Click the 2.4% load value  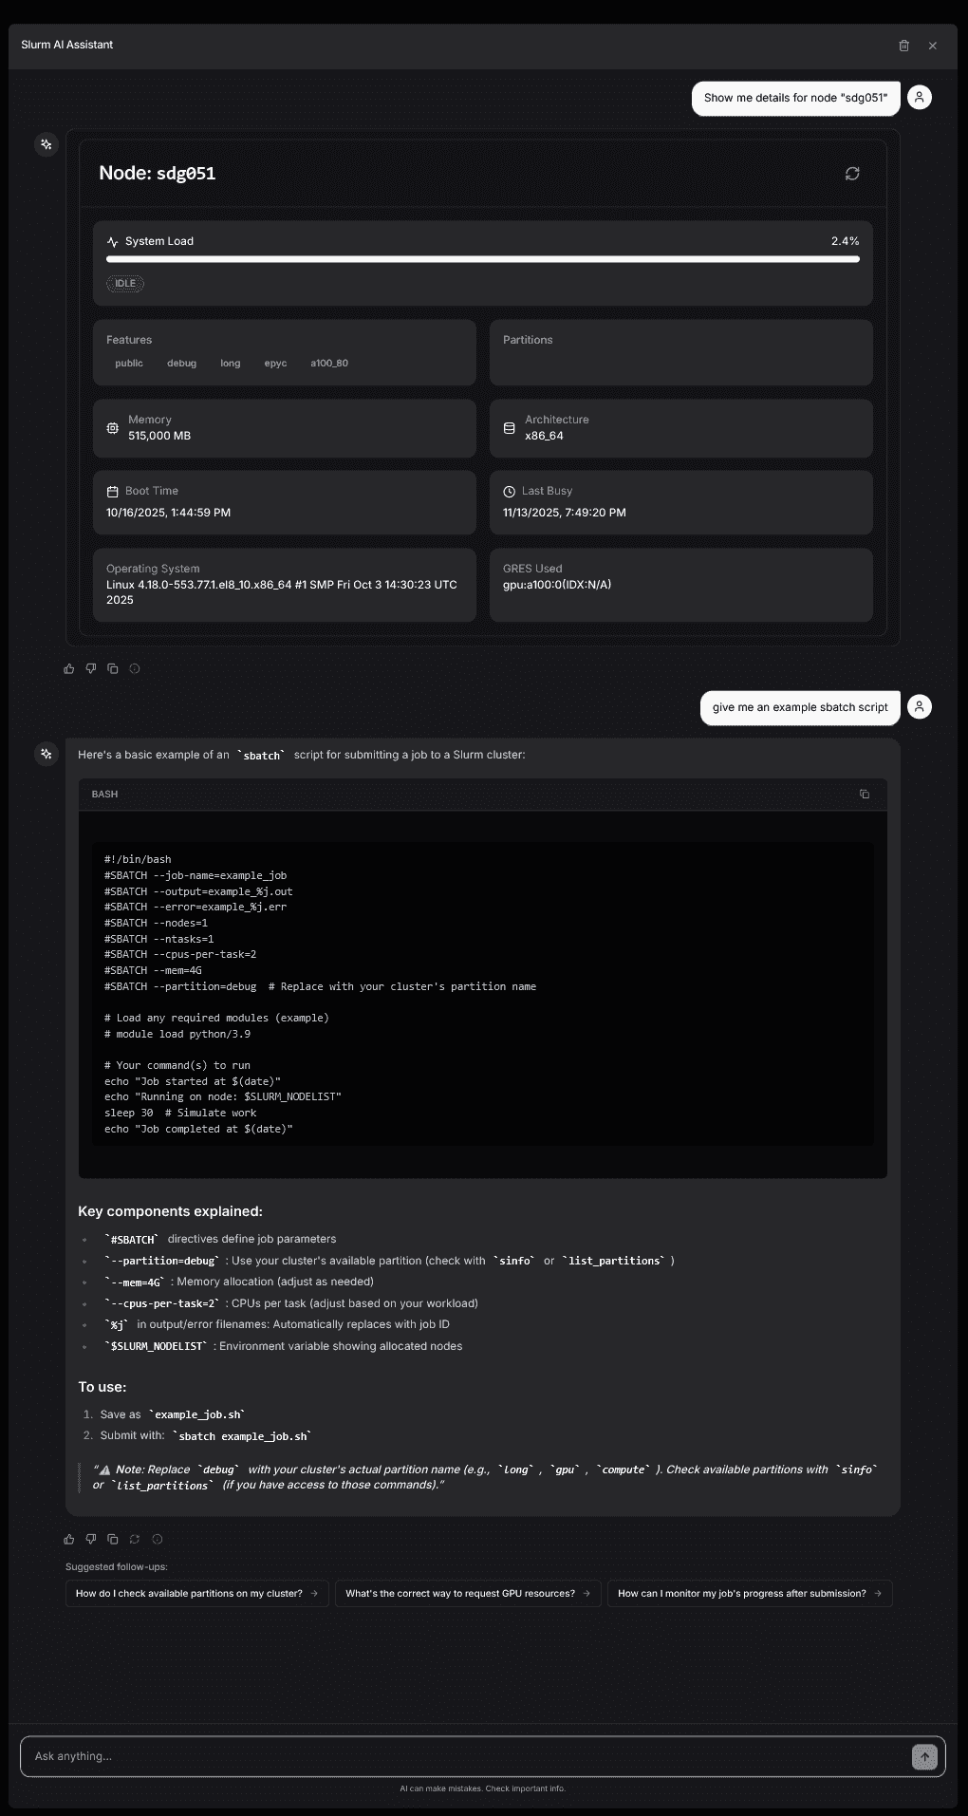845,241
